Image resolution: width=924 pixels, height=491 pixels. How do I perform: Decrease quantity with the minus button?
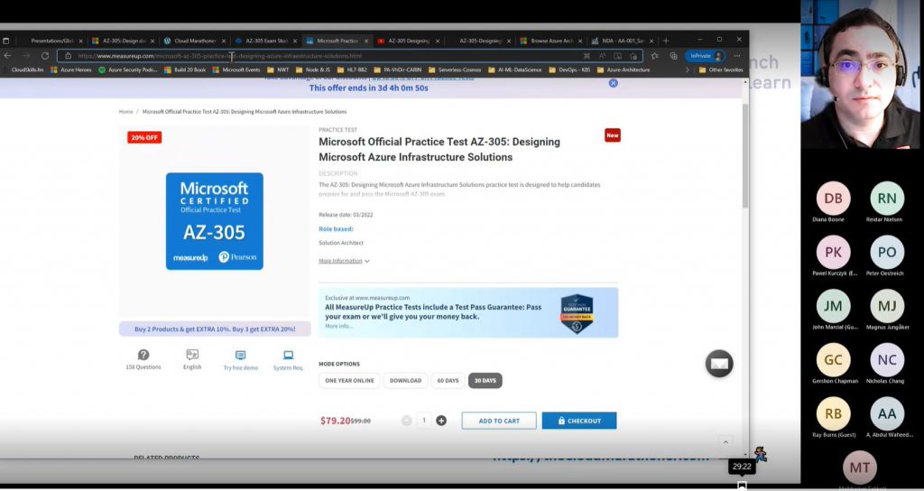[407, 421]
